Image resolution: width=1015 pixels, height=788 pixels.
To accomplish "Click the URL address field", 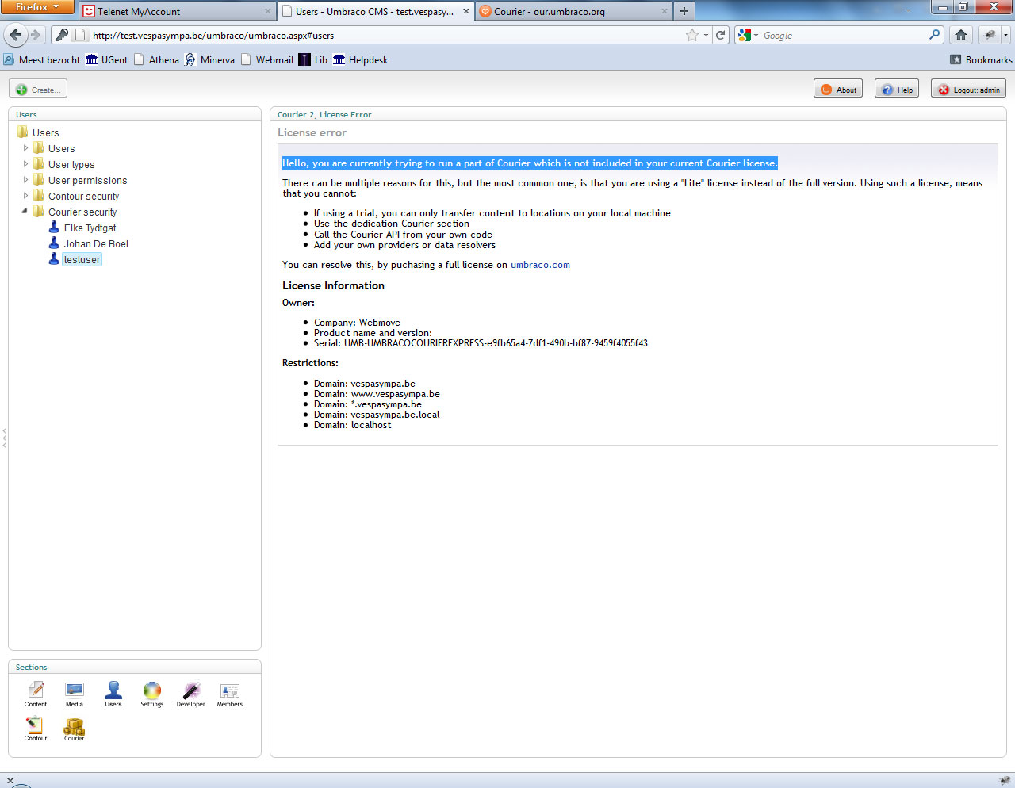I will point(381,35).
